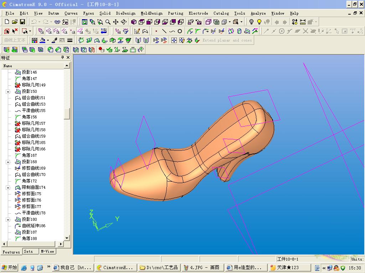Viewport: 365px width, 273px height.
Task: Open the 天津★123 taskbar window
Action: coord(289,268)
